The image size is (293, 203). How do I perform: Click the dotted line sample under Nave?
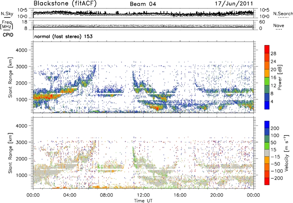[279, 29]
